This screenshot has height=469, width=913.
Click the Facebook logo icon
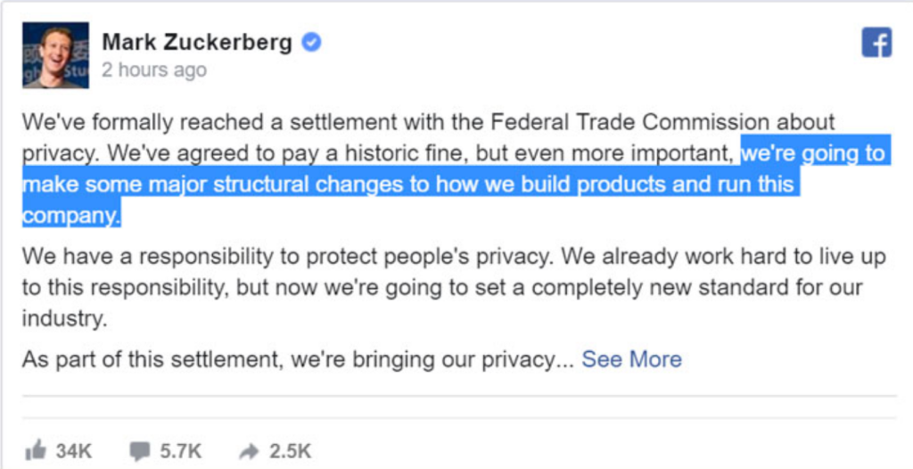(x=876, y=42)
